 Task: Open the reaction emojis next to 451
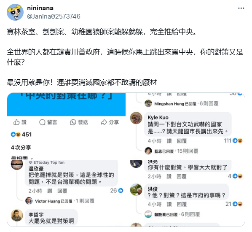tap(16, 134)
